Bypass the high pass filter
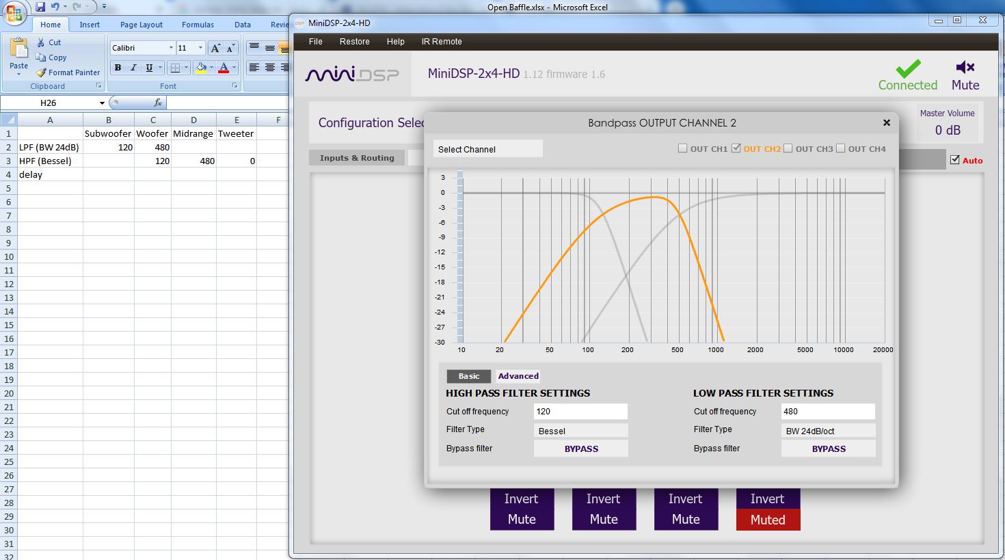 [x=580, y=449]
